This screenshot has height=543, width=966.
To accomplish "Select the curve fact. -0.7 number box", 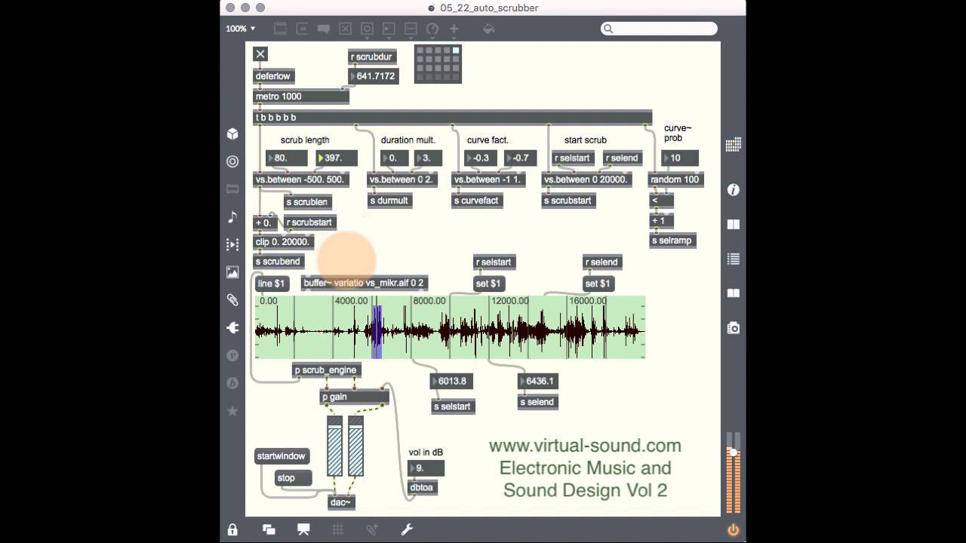I will tap(519, 158).
